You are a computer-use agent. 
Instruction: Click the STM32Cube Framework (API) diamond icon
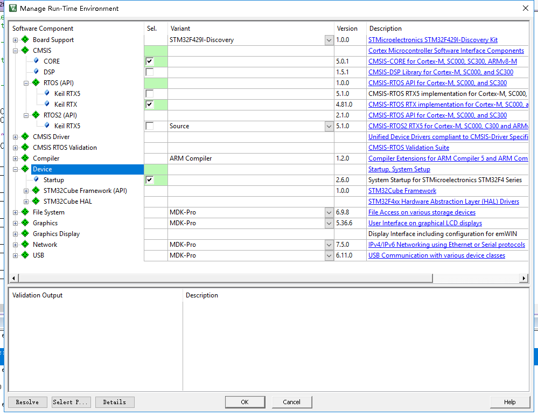tap(36, 190)
